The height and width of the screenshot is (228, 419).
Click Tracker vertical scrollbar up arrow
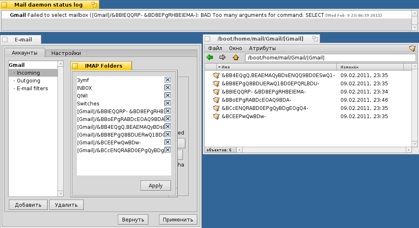click(414, 66)
